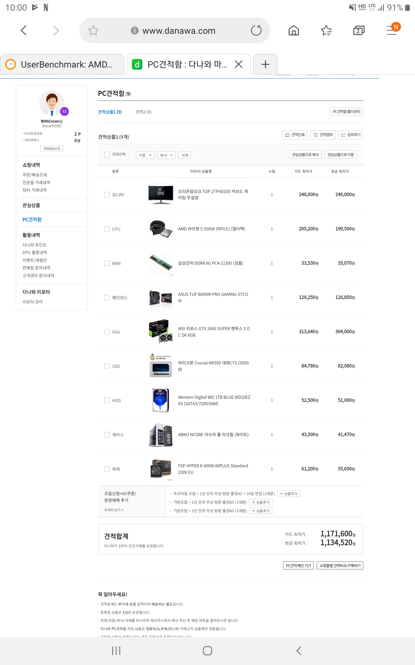The image size is (415, 665).
Task: Expand 자세히 보기 under assembly options
Action: click(114, 510)
